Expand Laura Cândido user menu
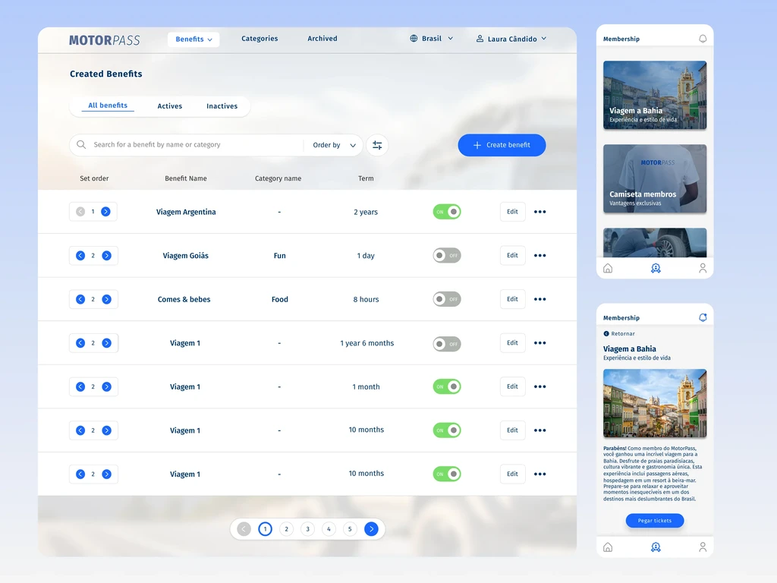 tap(511, 39)
